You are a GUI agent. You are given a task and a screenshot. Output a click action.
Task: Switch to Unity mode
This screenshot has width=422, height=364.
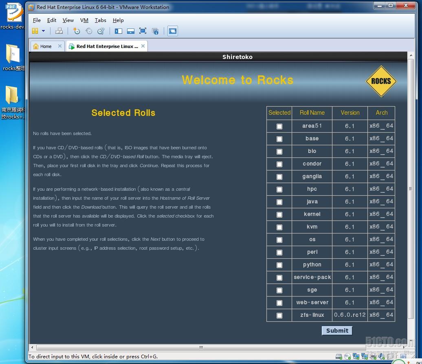[155, 31]
